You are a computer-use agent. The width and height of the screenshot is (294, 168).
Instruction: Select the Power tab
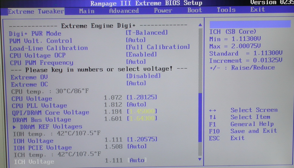click(163, 10)
